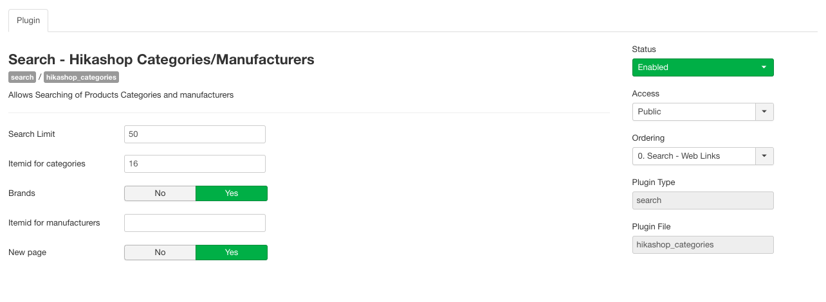The height and width of the screenshot is (302, 826).
Task: Click the Plugin File hikashop_categories field
Action: pos(702,245)
